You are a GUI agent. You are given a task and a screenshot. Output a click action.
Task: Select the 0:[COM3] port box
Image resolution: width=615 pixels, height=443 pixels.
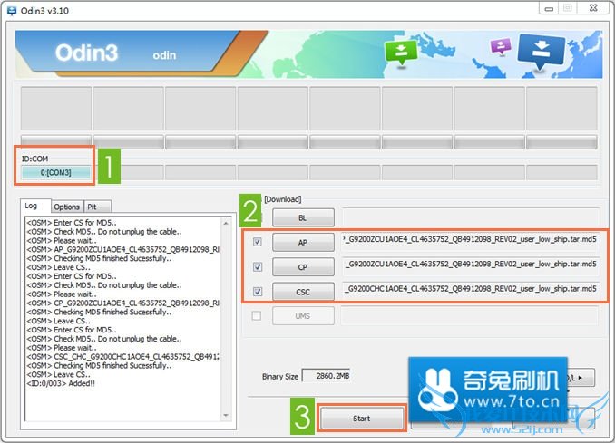(x=55, y=172)
